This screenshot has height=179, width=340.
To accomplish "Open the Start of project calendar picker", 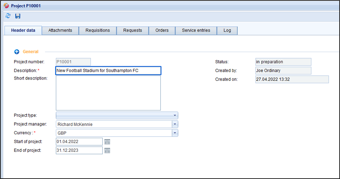I will pos(107,142).
